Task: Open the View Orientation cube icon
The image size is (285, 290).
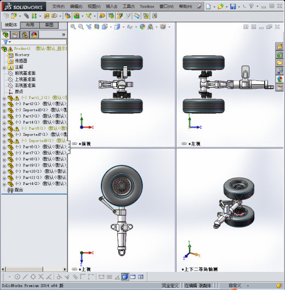Action: [105, 27]
